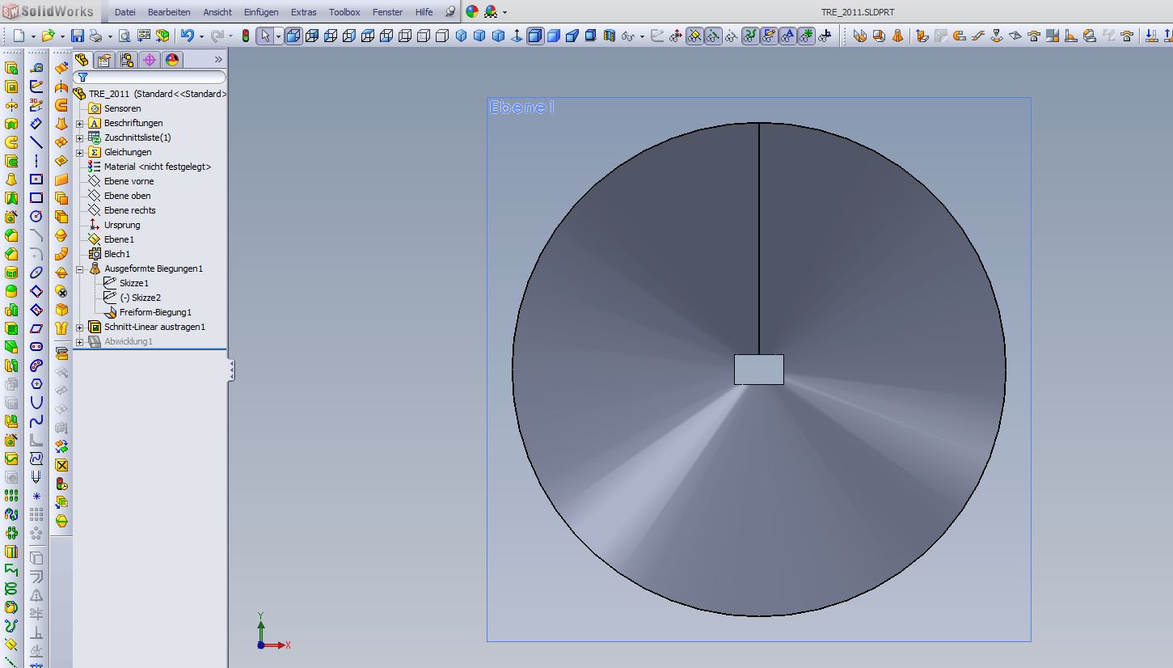Image resolution: width=1173 pixels, height=668 pixels.
Task: Expand the Beschriftungen tree node
Action: [x=80, y=123]
